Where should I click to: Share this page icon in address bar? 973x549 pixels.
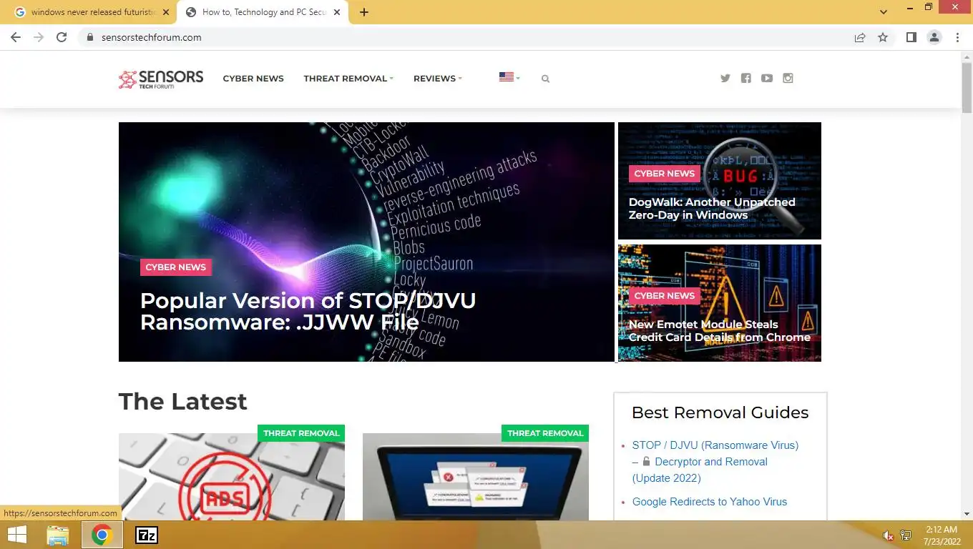[x=860, y=37]
